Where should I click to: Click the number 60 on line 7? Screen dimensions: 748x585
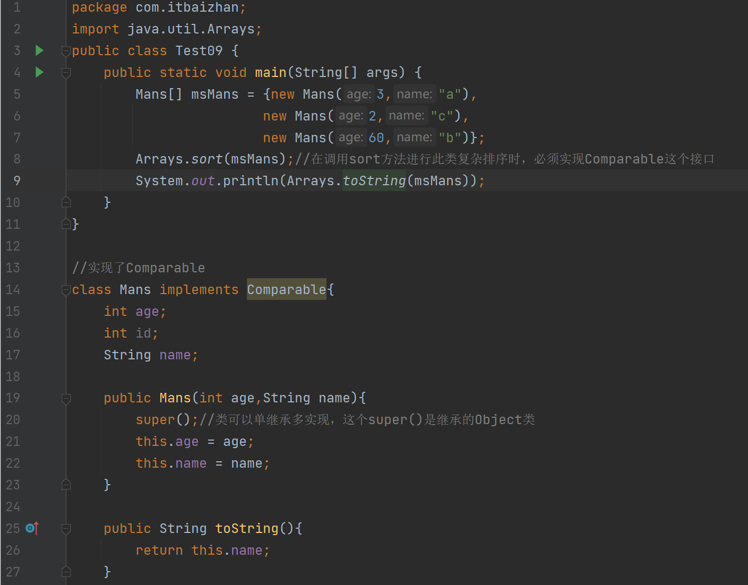coord(376,138)
